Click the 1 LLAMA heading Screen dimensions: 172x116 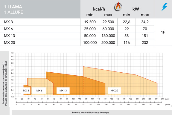13,7
